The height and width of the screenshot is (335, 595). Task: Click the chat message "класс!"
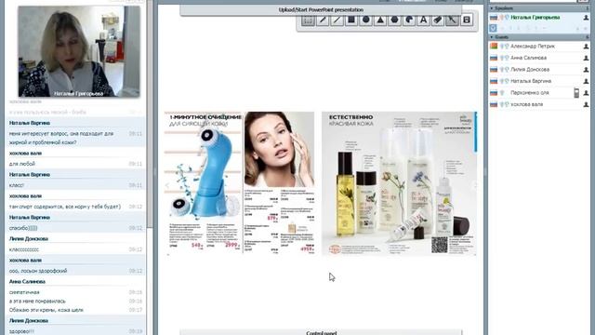[17, 185]
